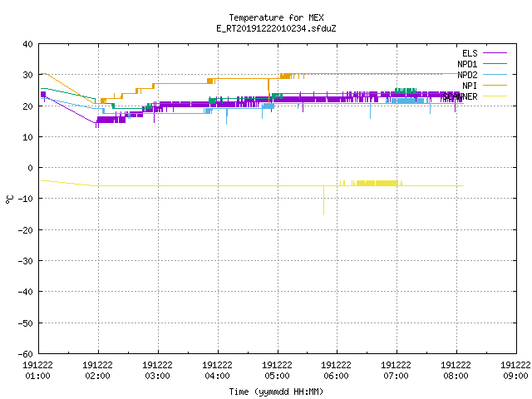Click the x-axis tick label 191222 08:00

pos(456,371)
